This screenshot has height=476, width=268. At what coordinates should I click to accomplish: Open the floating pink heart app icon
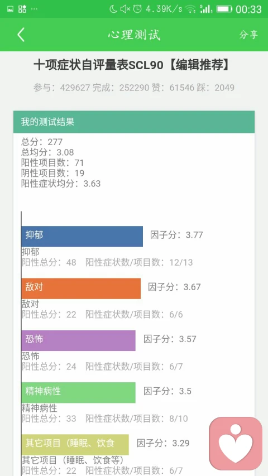[236, 443]
